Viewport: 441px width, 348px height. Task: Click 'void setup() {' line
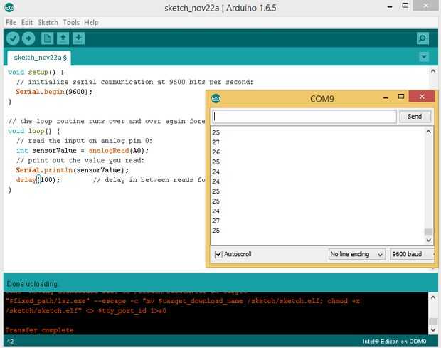point(36,73)
